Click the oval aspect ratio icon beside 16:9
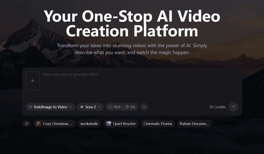 click(x=111, y=107)
